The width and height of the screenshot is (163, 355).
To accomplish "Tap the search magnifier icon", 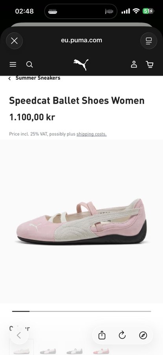I will pyautogui.click(x=29, y=65).
